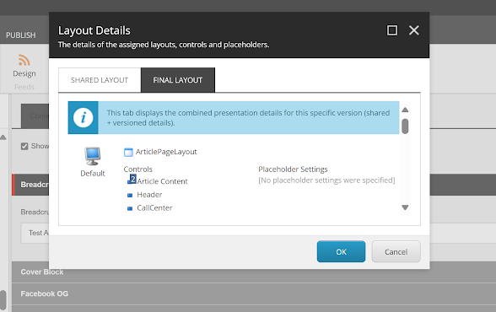Image resolution: width=496 pixels, height=312 pixels.
Task: Click the dialog scrollbar up arrow
Action: click(405, 110)
